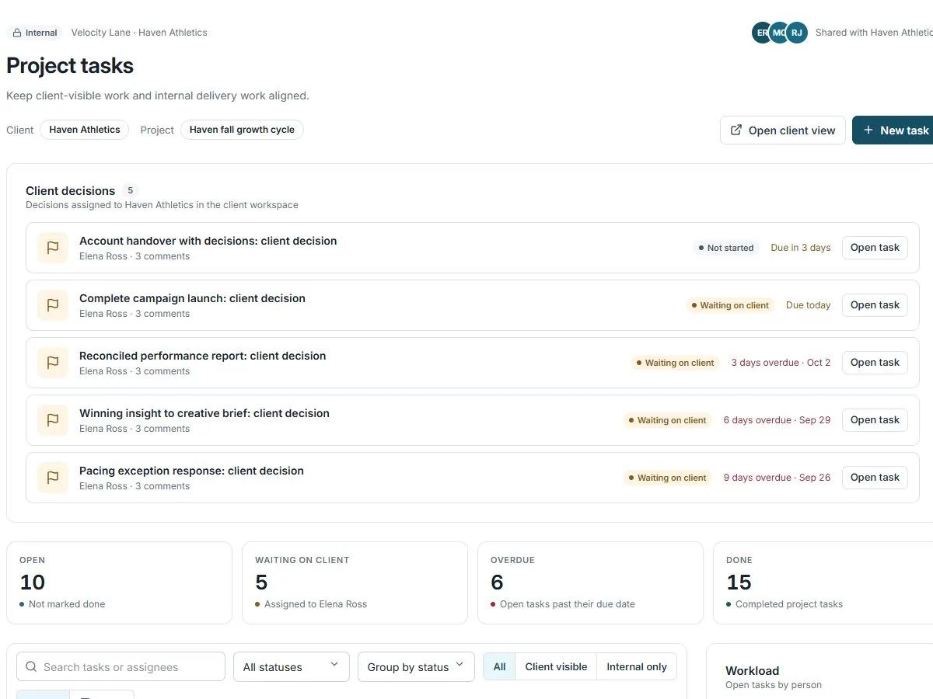Image resolution: width=933 pixels, height=699 pixels.
Task: Click the Waiting on client stat card
Action: coord(355,582)
